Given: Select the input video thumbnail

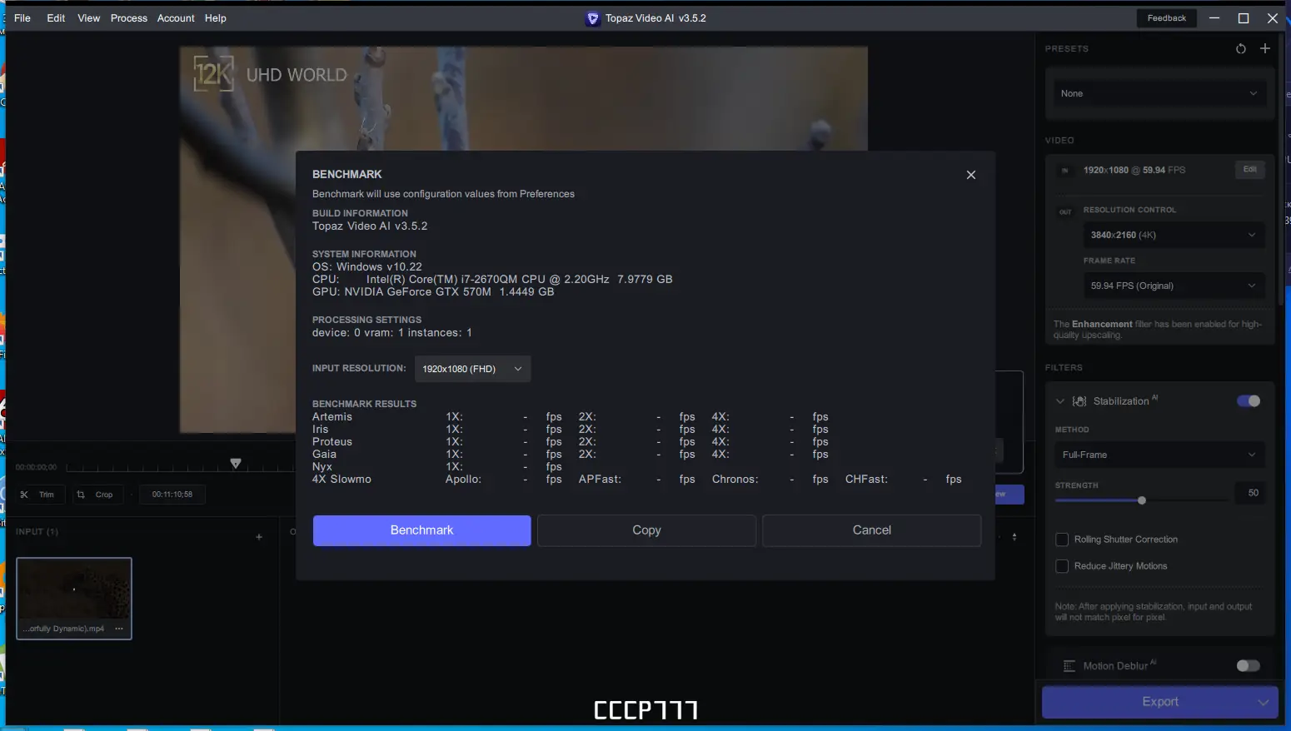Looking at the screenshot, I should click(x=74, y=599).
